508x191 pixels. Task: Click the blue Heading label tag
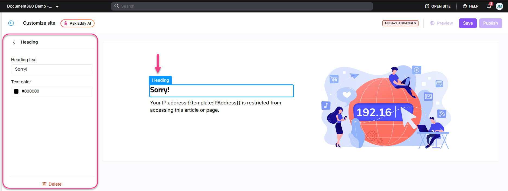pos(160,80)
